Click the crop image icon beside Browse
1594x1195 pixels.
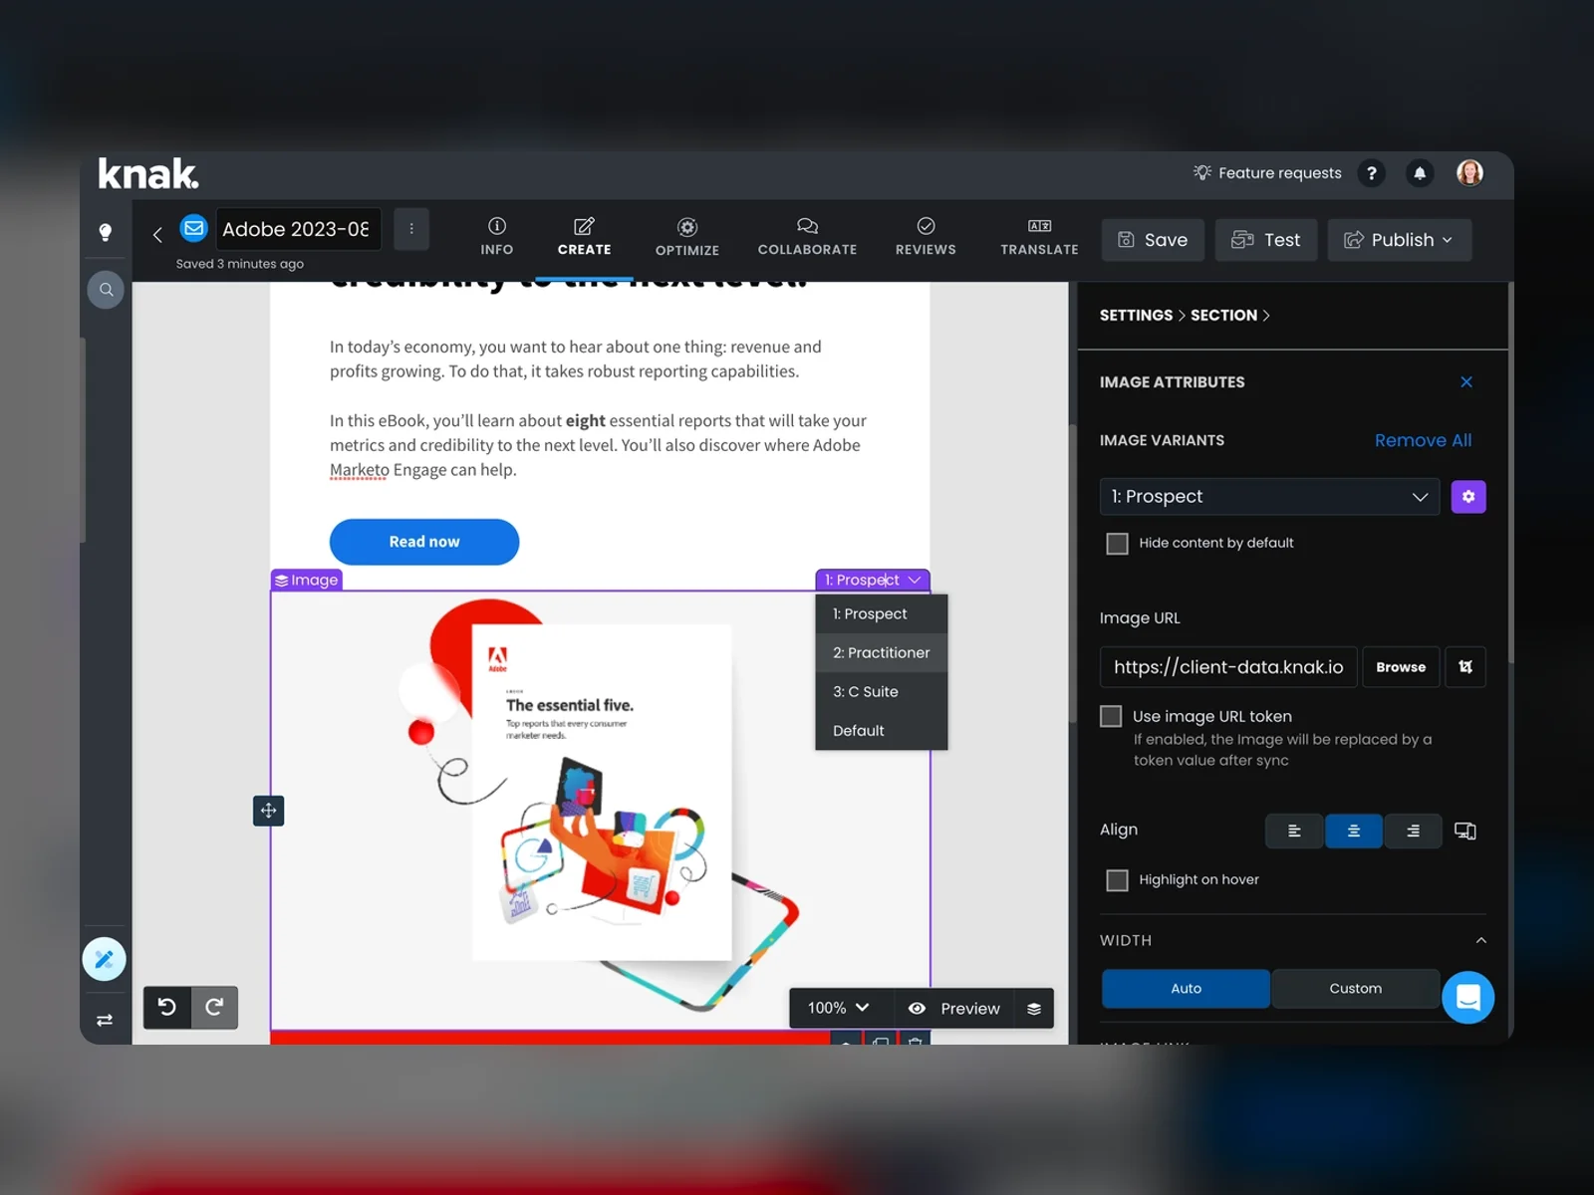1465,667
